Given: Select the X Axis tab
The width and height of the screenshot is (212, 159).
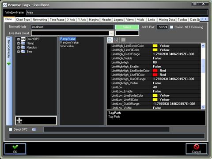Looking at the screenshot, I should point(71,19).
